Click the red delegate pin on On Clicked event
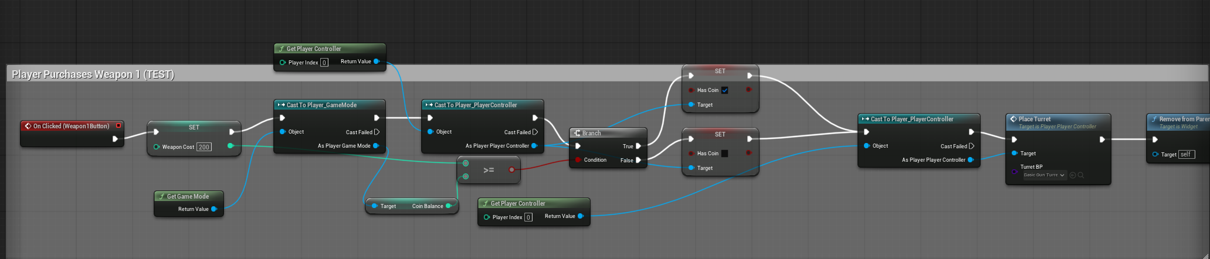Viewport: 1210px width, 259px height. coord(118,125)
